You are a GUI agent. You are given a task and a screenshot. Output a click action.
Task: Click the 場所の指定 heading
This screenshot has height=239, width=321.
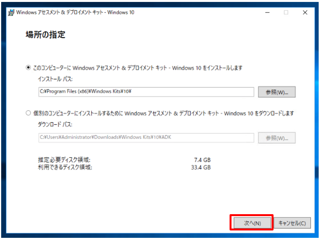(x=46, y=35)
